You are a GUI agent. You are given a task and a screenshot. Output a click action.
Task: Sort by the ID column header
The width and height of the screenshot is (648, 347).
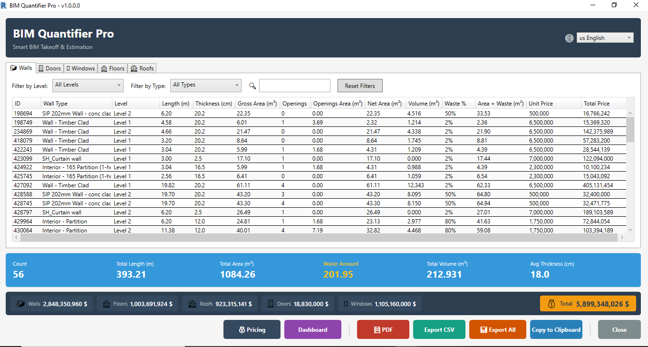tap(27, 104)
